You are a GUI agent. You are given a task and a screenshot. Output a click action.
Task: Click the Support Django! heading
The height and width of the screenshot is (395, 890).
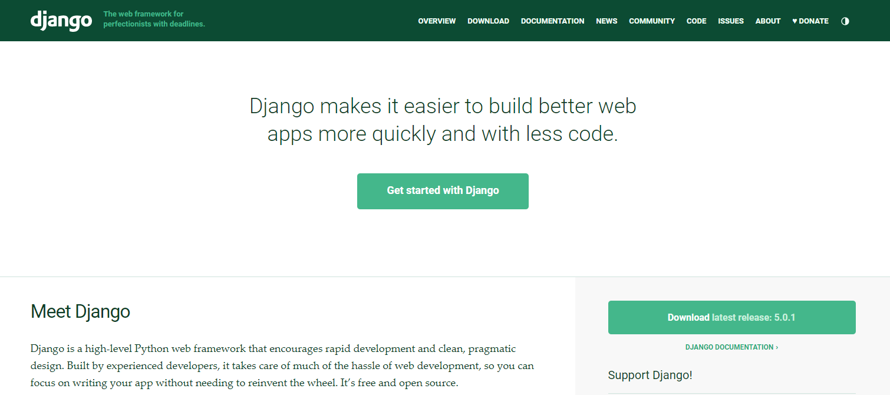[x=650, y=375]
